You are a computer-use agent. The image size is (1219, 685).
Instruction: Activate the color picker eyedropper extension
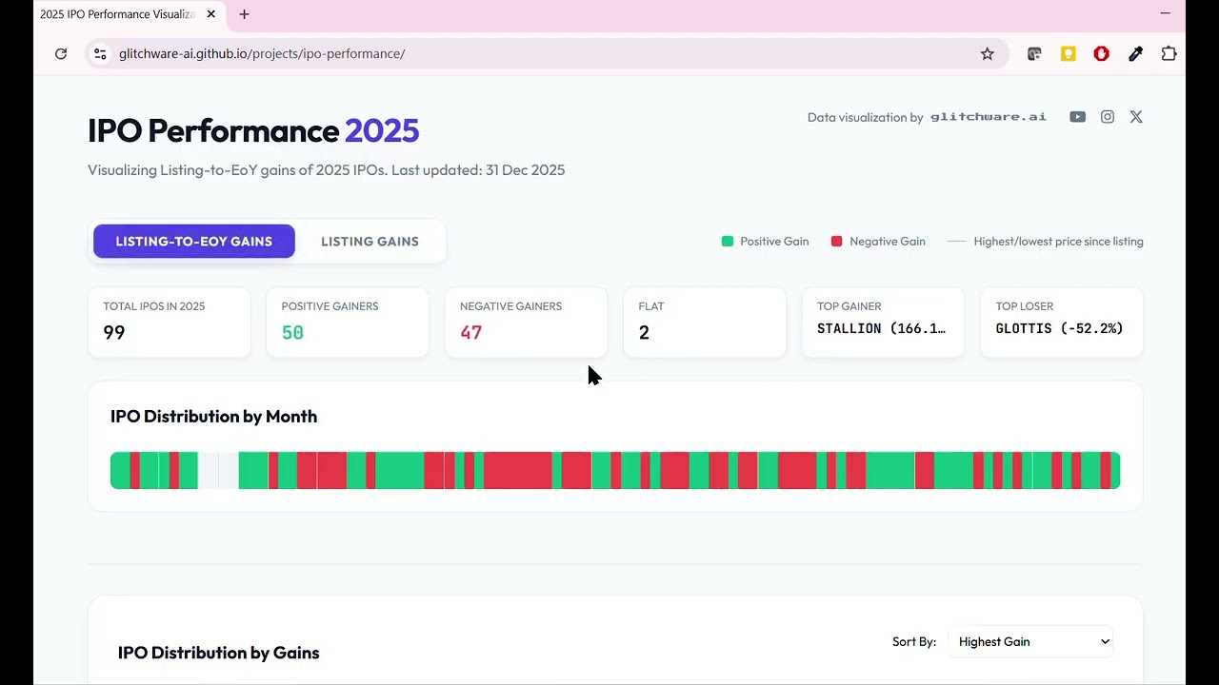click(x=1136, y=54)
